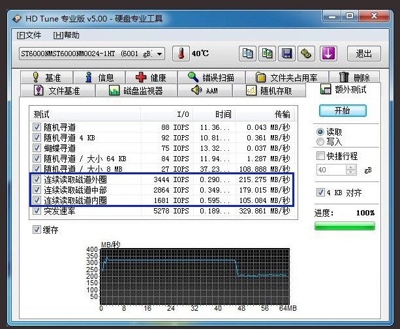Uncheck the first 随机寻道 test row

click(x=37, y=127)
